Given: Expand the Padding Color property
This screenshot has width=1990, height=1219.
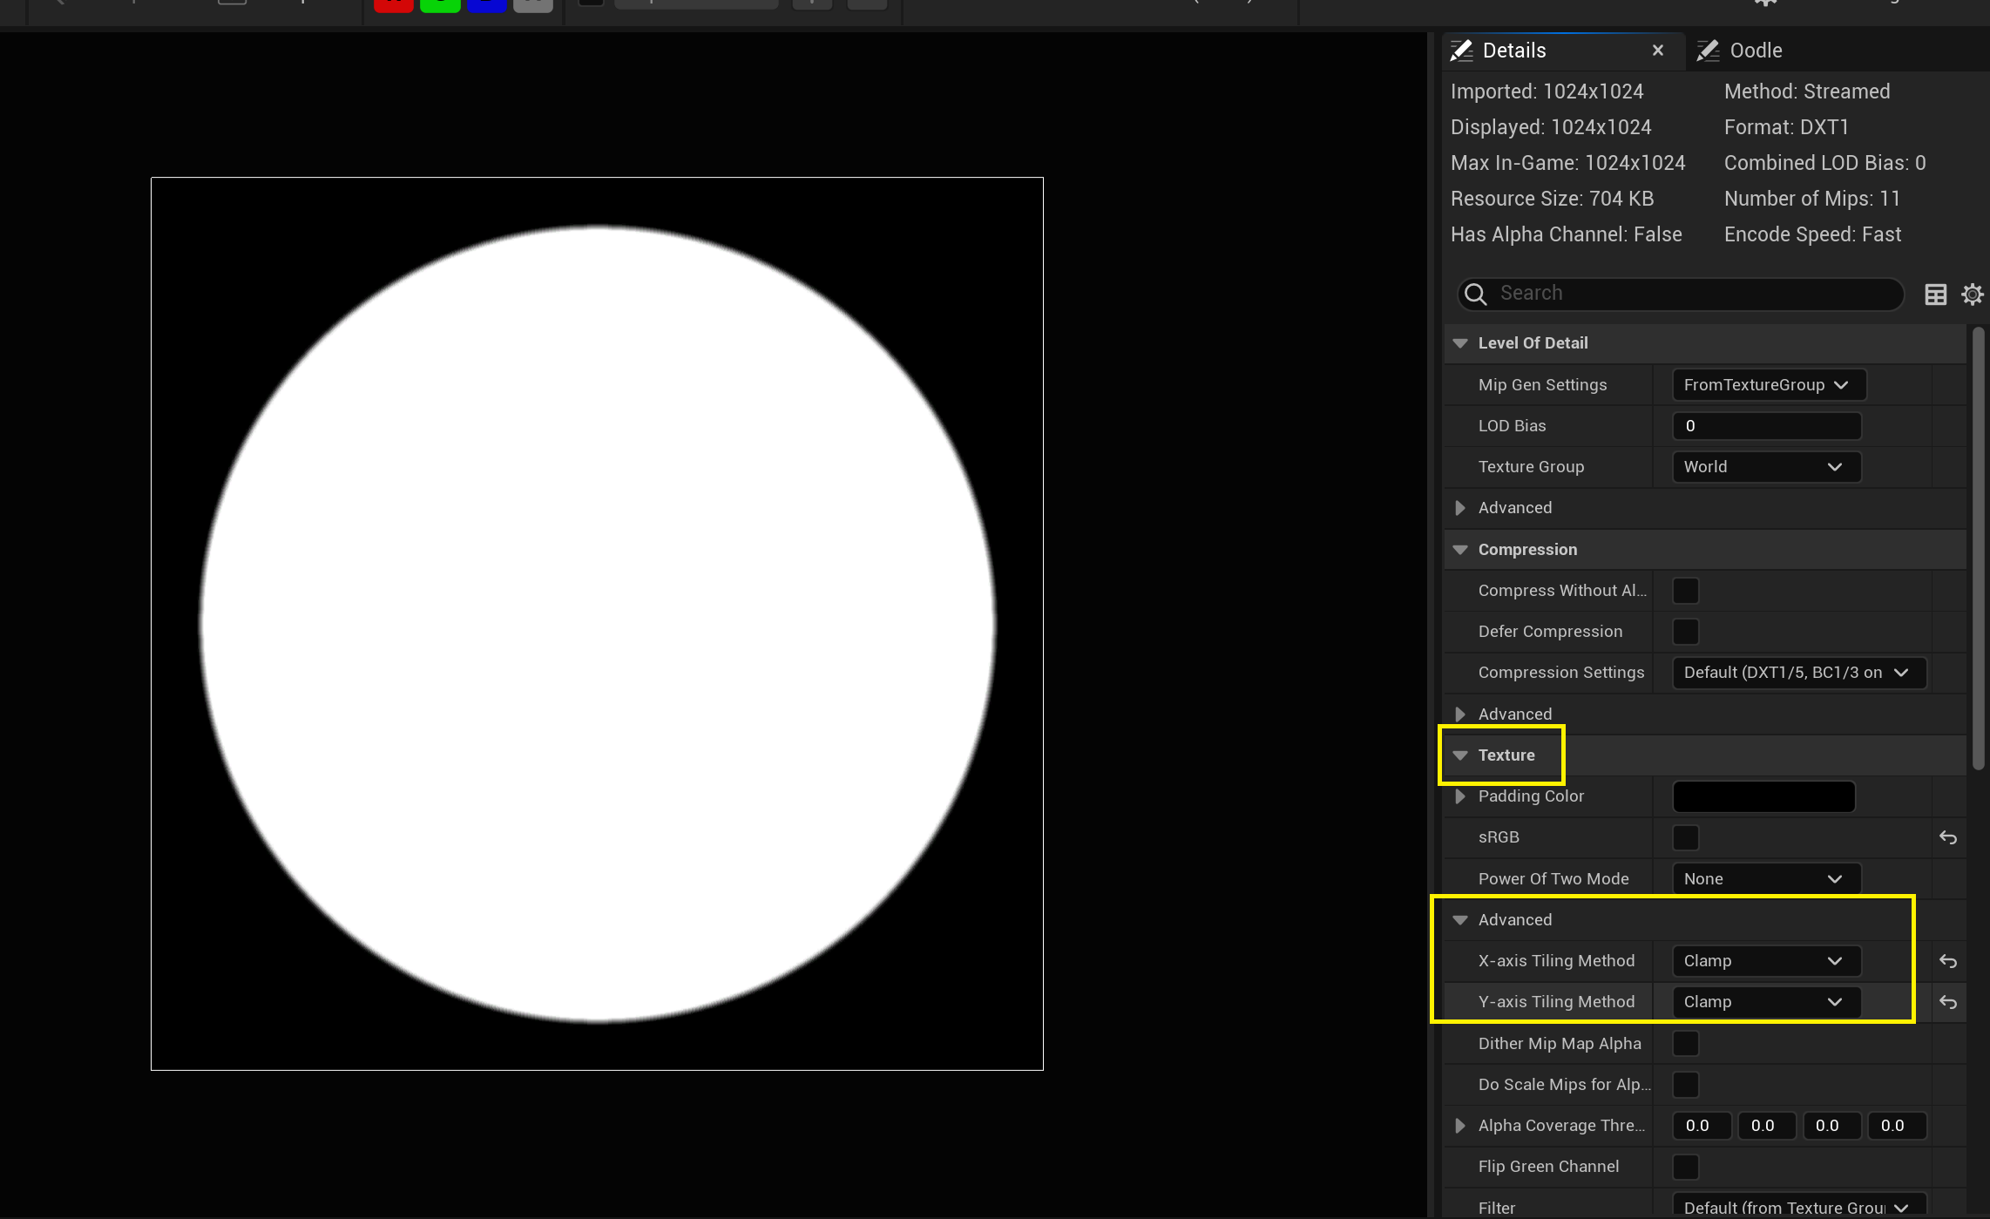Looking at the screenshot, I should [x=1460, y=796].
